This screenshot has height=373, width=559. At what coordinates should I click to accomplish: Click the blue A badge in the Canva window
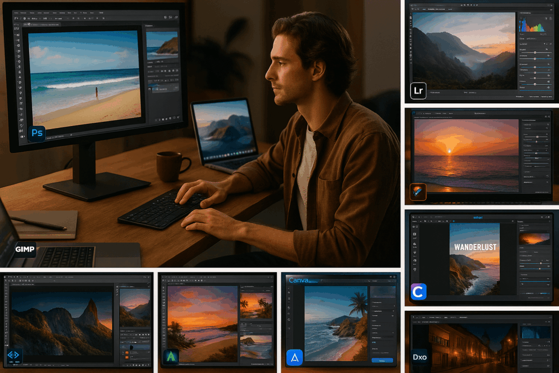pos(294,357)
